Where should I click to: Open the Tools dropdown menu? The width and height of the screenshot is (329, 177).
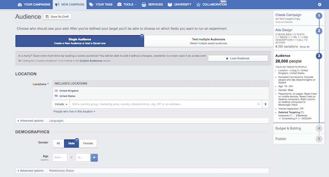point(127,5)
